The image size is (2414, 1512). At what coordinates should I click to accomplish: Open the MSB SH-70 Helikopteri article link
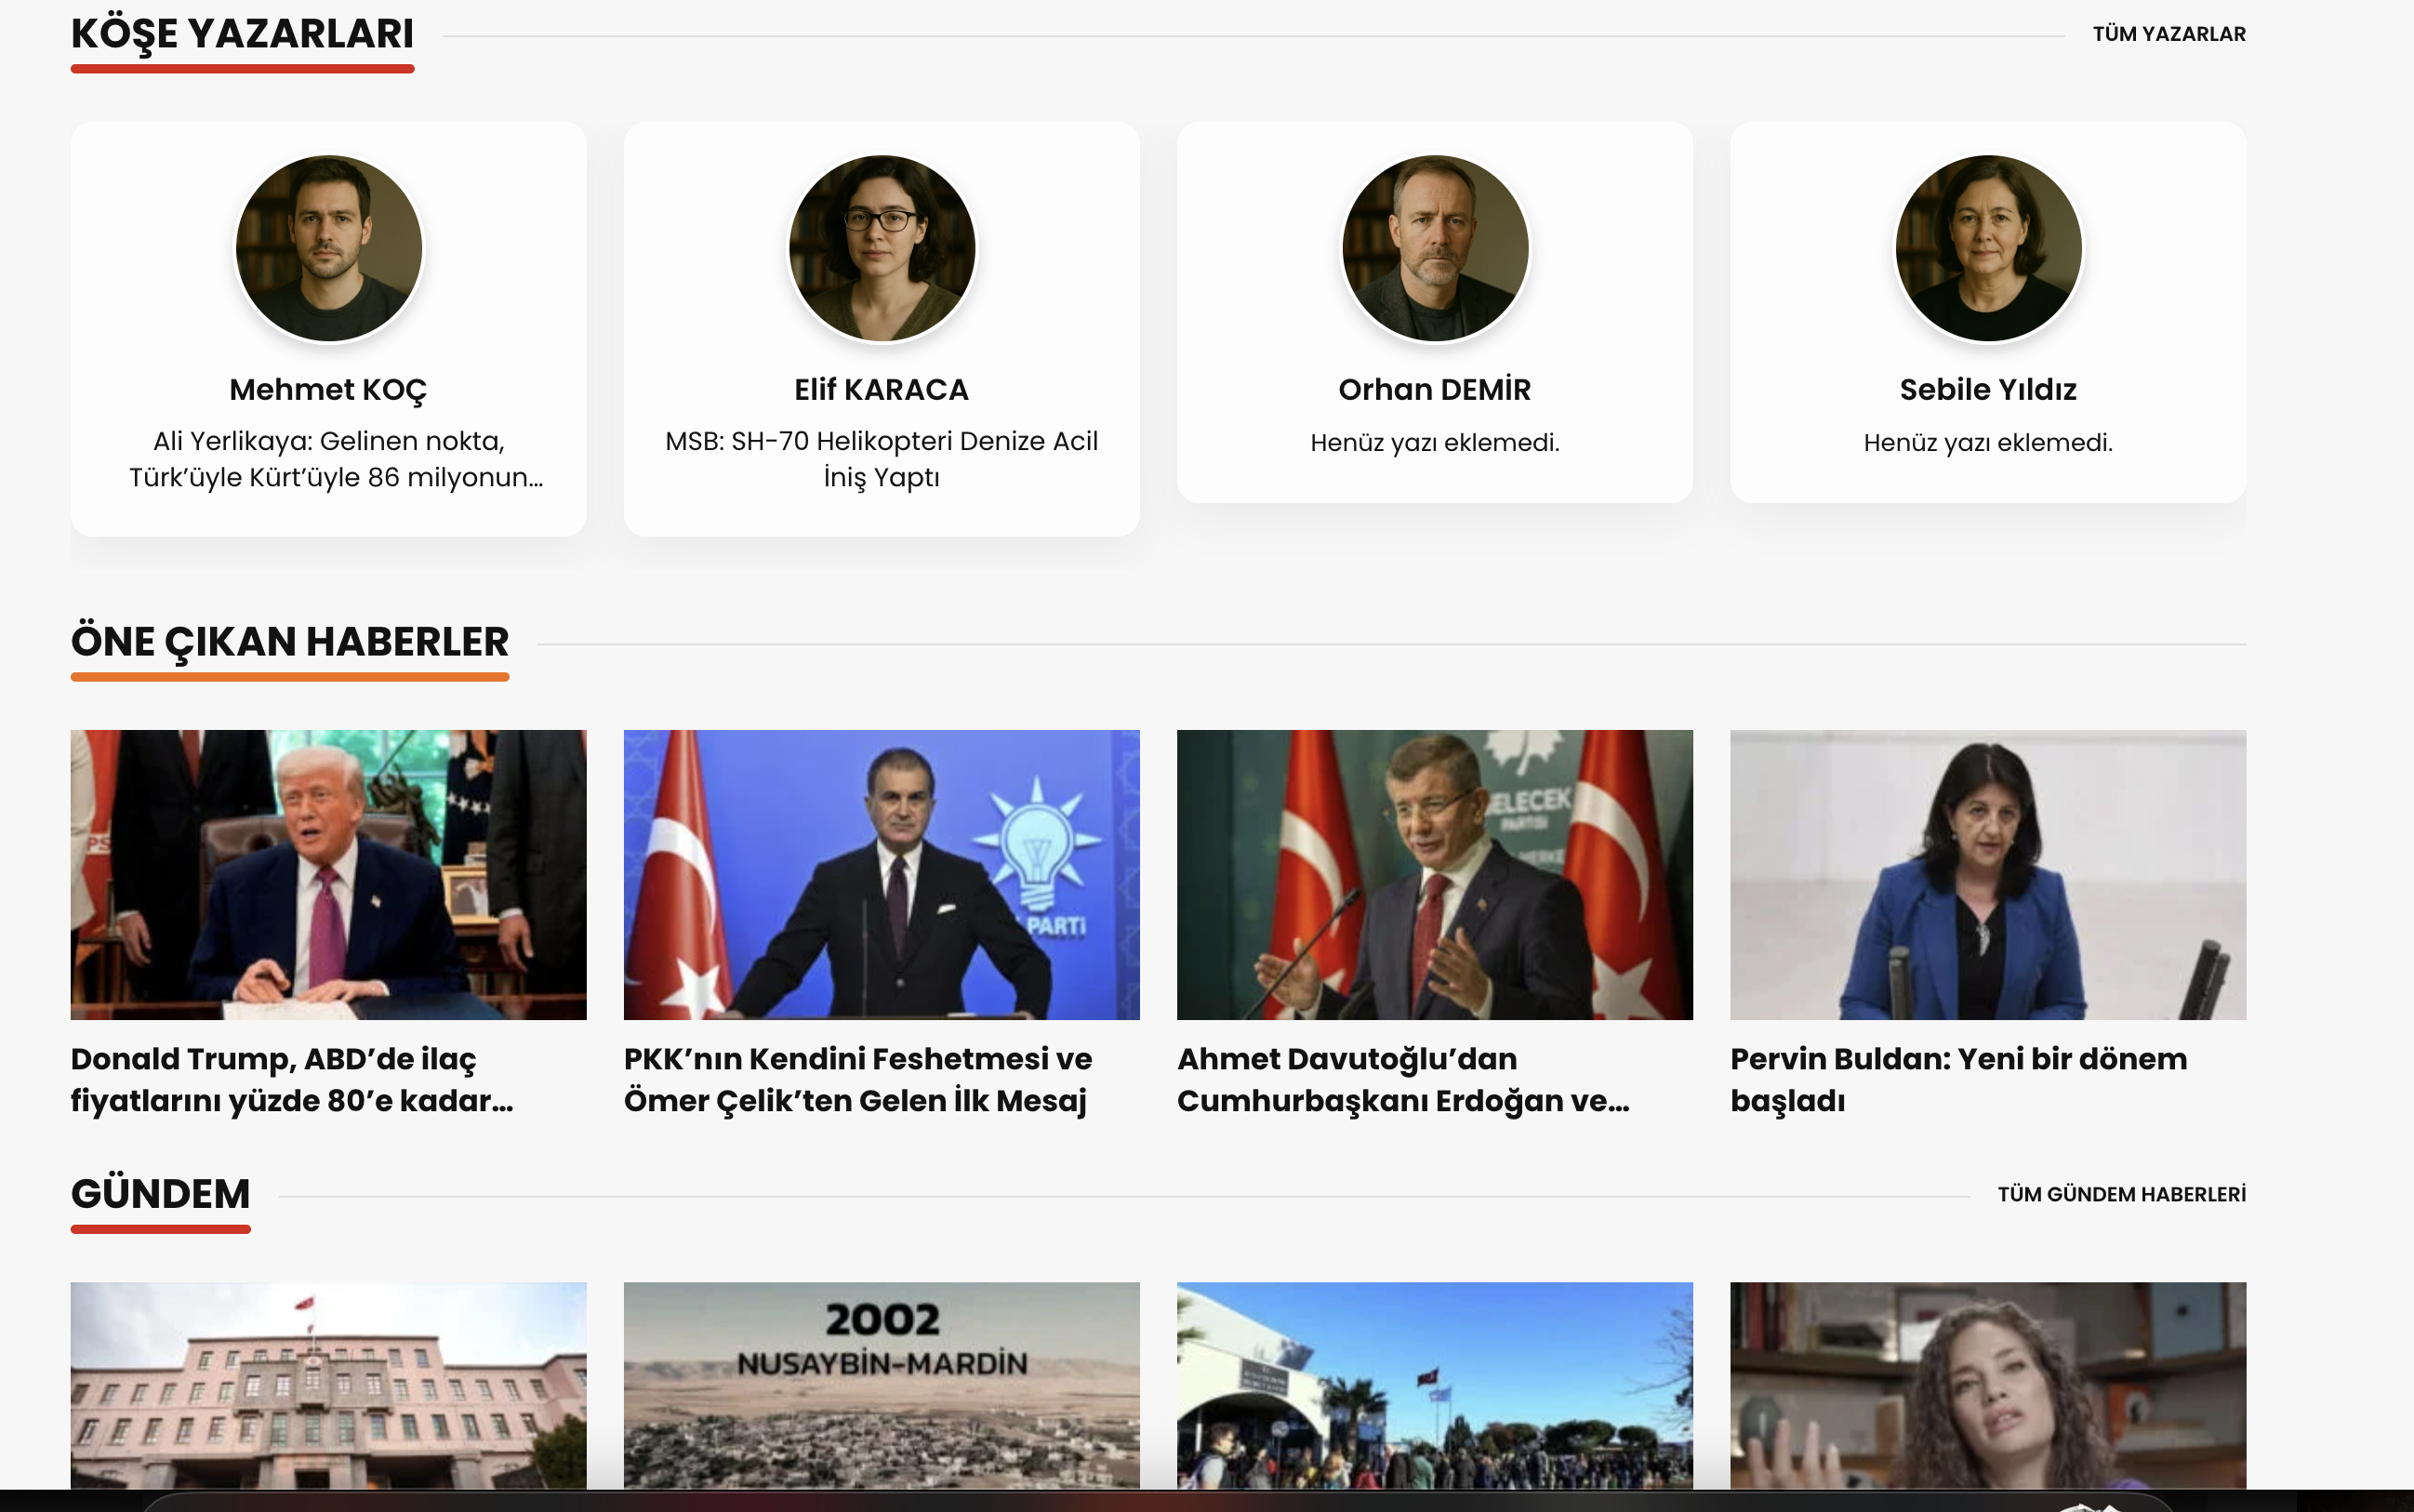click(881, 459)
